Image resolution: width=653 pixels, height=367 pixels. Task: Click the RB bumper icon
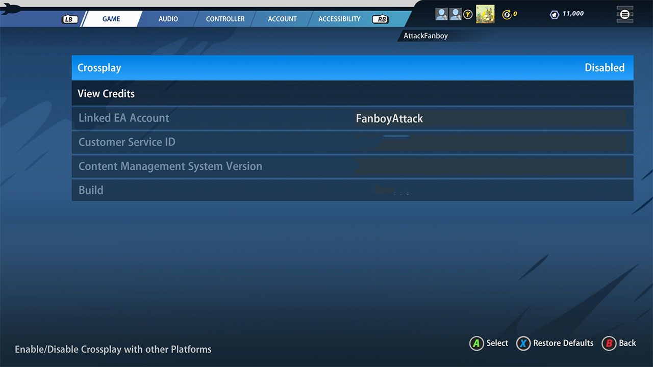380,19
